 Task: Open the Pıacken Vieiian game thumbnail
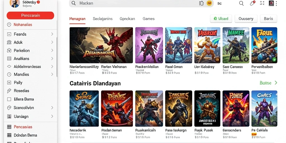tap(149, 45)
